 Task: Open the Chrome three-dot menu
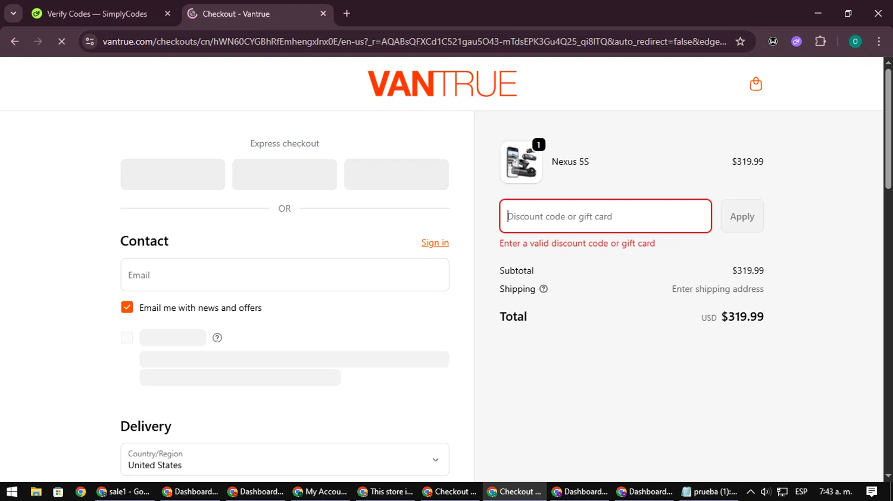pos(879,42)
